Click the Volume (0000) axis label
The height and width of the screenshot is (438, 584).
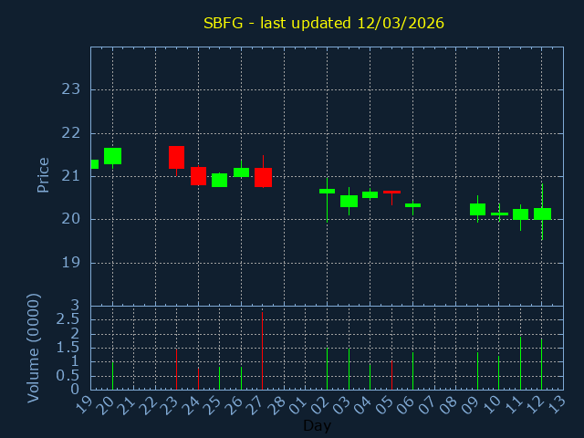tap(34, 348)
